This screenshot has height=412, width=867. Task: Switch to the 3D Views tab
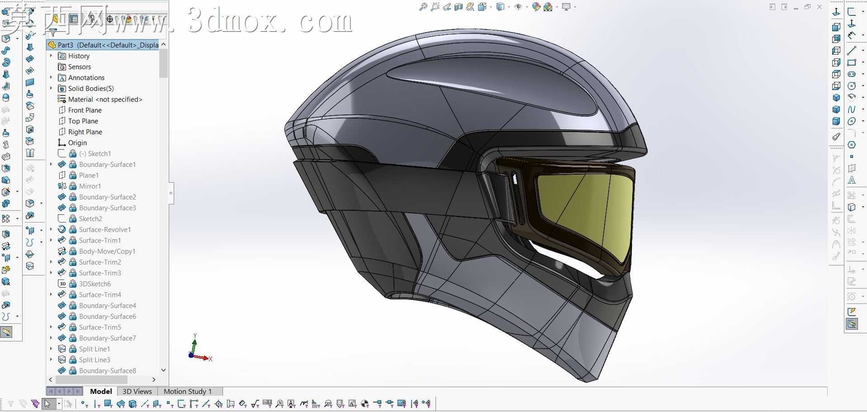(137, 391)
